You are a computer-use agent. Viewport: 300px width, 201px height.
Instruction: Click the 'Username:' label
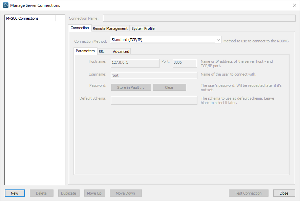pos(98,74)
